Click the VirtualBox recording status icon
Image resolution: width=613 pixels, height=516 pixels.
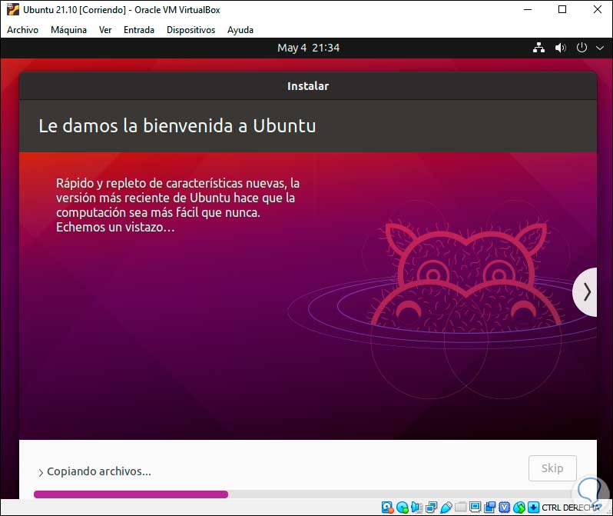pyautogui.click(x=489, y=508)
